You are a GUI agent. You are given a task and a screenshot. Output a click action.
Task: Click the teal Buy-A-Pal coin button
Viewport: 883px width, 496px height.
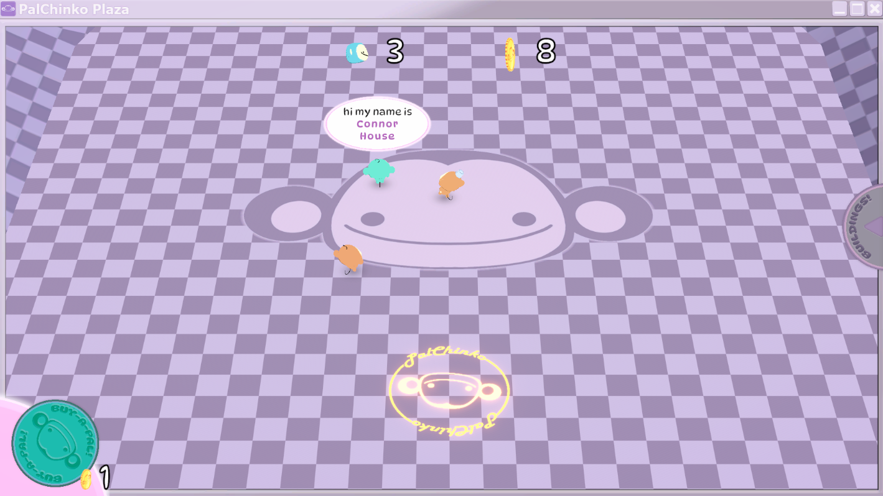tap(55, 443)
